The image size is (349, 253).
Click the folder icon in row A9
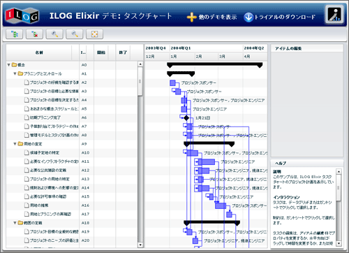click(20, 144)
